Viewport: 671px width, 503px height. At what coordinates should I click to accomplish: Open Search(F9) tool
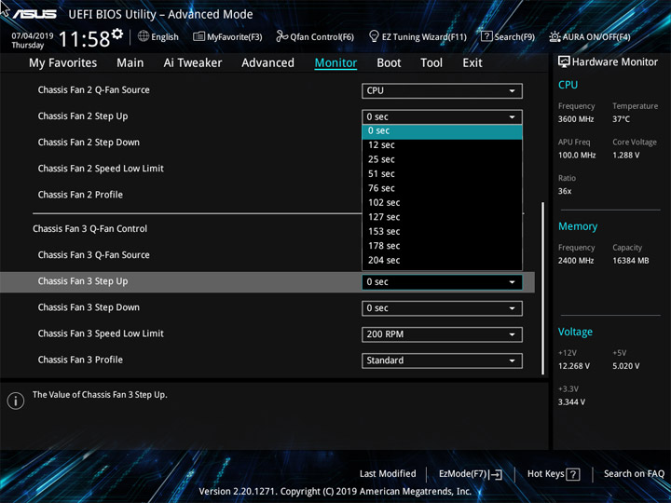point(508,36)
